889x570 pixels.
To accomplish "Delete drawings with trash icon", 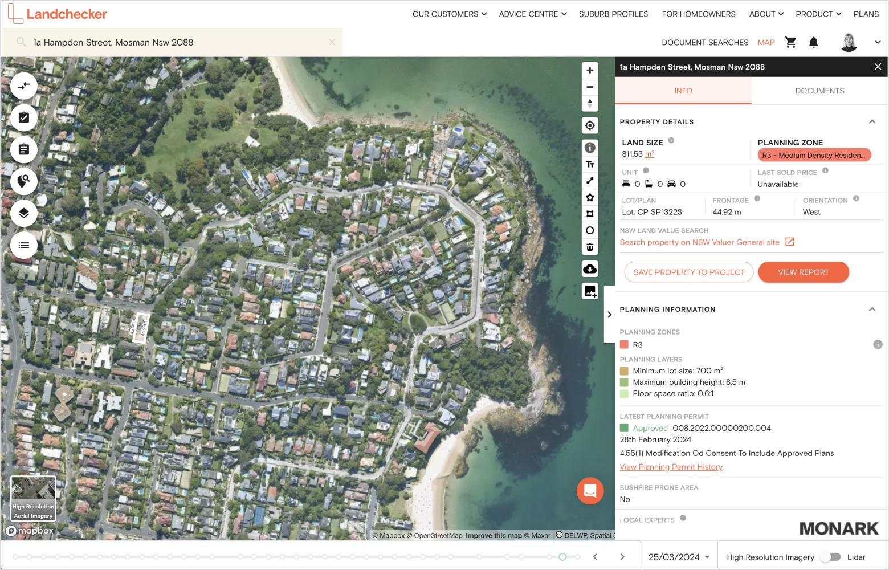I will point(590,247).
